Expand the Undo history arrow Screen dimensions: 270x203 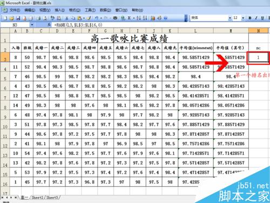(101, 18)
